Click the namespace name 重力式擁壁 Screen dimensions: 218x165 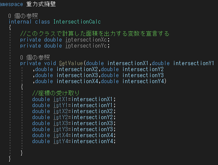coord(41,4)
